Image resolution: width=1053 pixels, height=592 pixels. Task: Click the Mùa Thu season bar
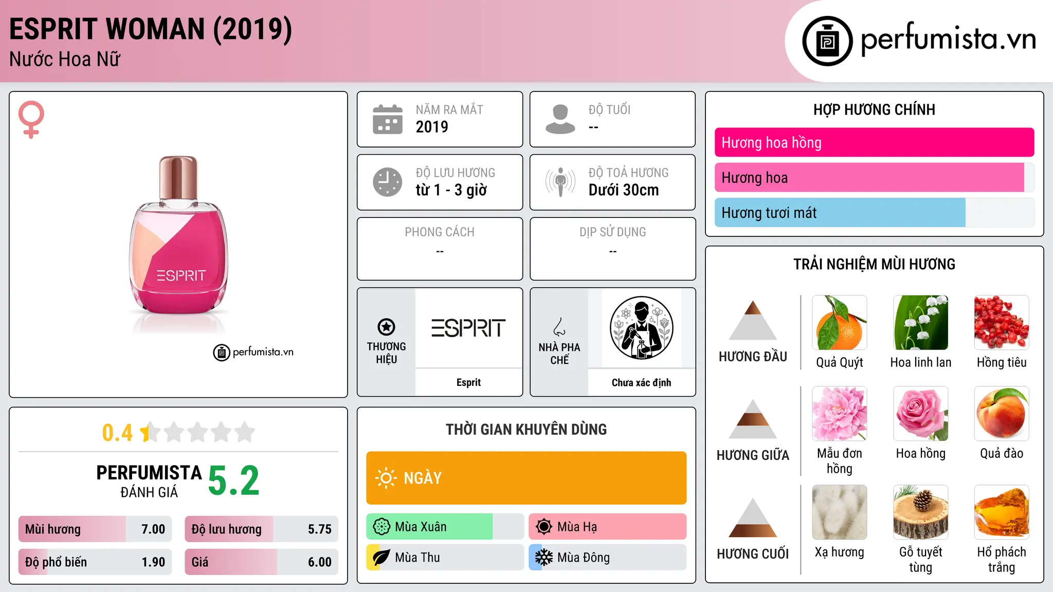coord(445,558)
